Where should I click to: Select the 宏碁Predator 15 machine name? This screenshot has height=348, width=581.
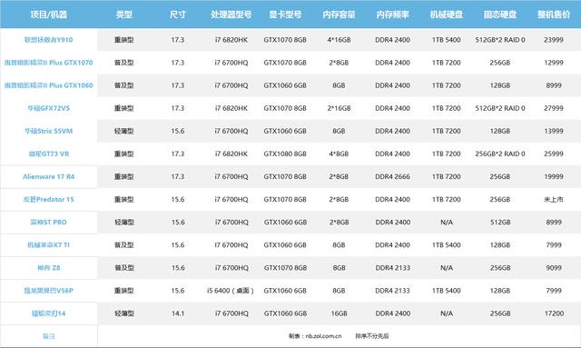pos(48,200)
